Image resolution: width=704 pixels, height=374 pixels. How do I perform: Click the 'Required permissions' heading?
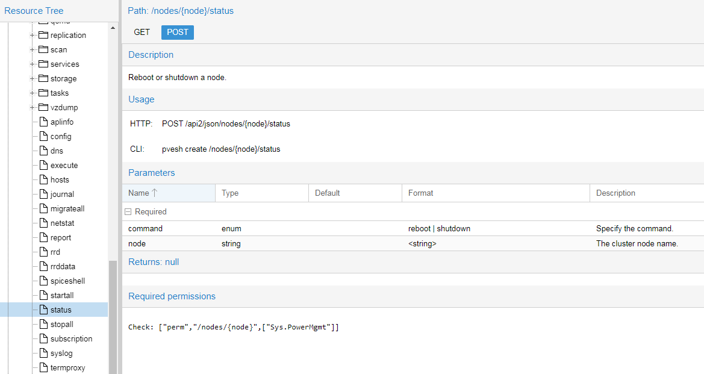(172, 296)
